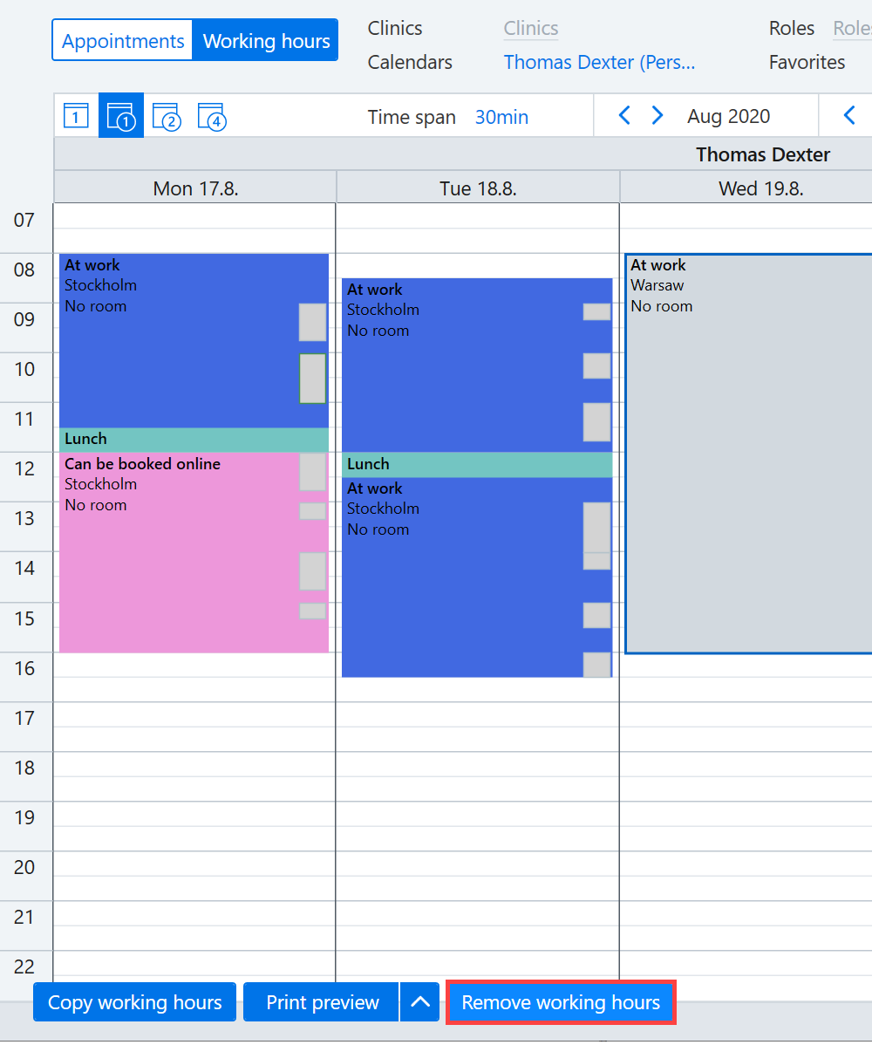Viewport: 872px width, 1045px height.
Task: Click empty Monday 17:00 time slot
Action: click(x=194, y=714)
